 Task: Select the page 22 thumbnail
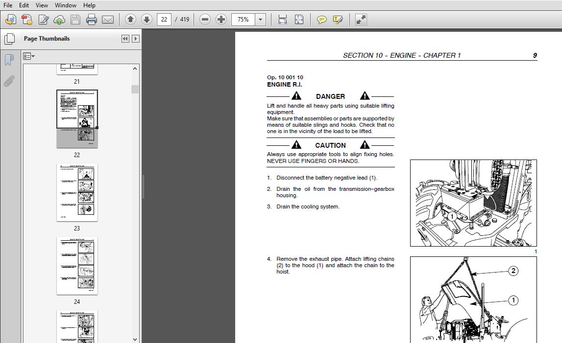click(77, 119)
